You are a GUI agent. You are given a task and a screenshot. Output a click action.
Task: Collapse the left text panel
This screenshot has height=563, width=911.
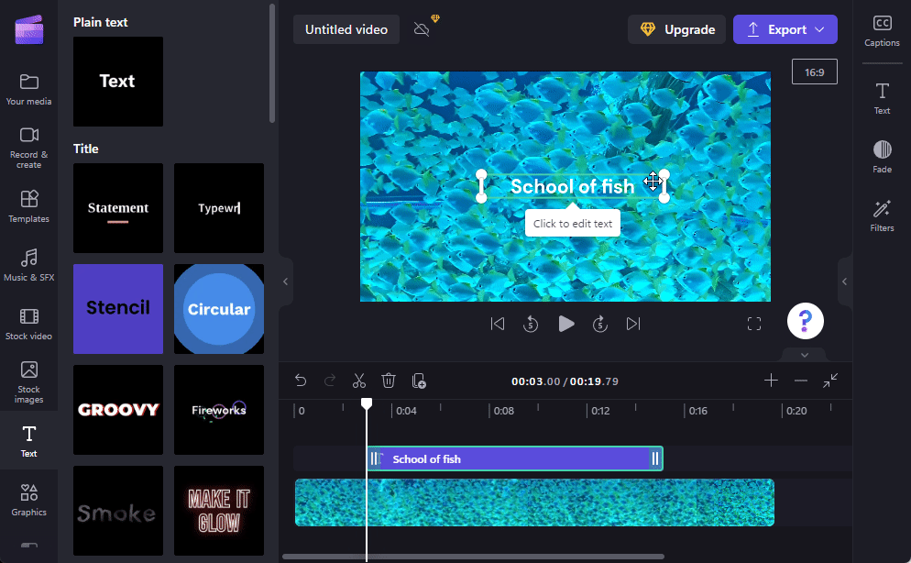285,281
